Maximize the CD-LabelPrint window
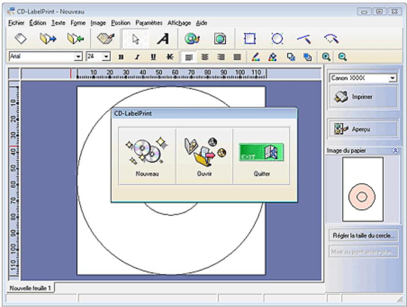 [x=379, y=11]
